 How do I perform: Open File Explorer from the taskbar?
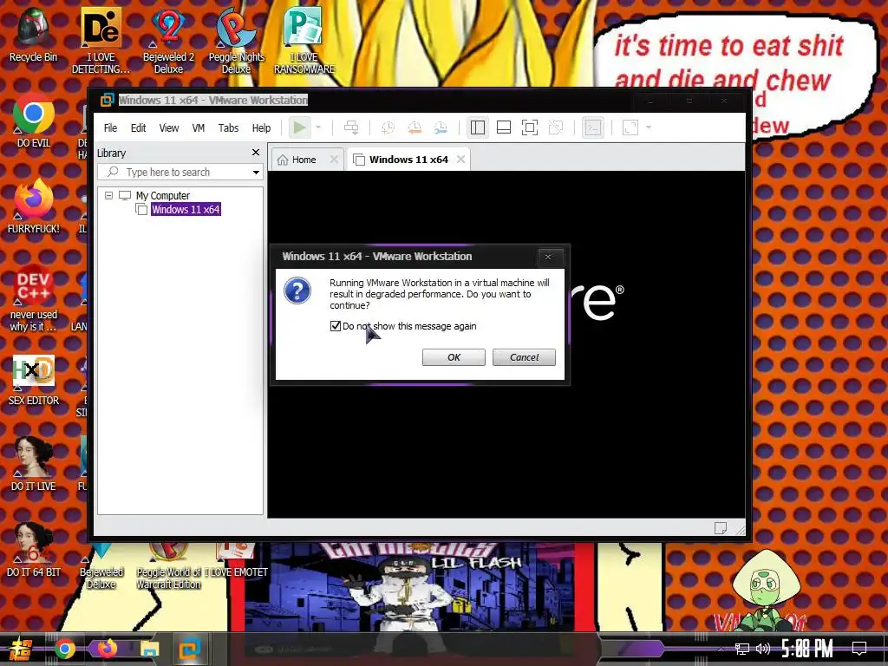coord(149,649)
